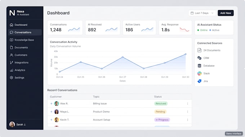Open the Last 7 Days dropdown
This screenshot has width=245, height=137.
pyautogui.click(x=202, y=13)
